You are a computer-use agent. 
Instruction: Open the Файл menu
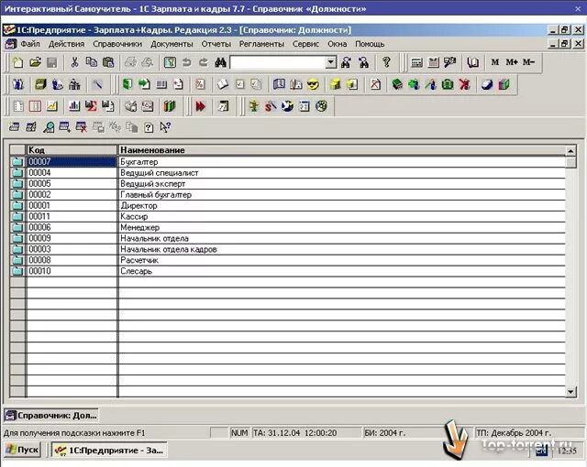(30, 44)
